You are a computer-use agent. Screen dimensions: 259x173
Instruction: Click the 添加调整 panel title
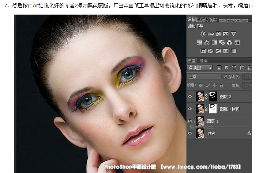tap(195, 26)
